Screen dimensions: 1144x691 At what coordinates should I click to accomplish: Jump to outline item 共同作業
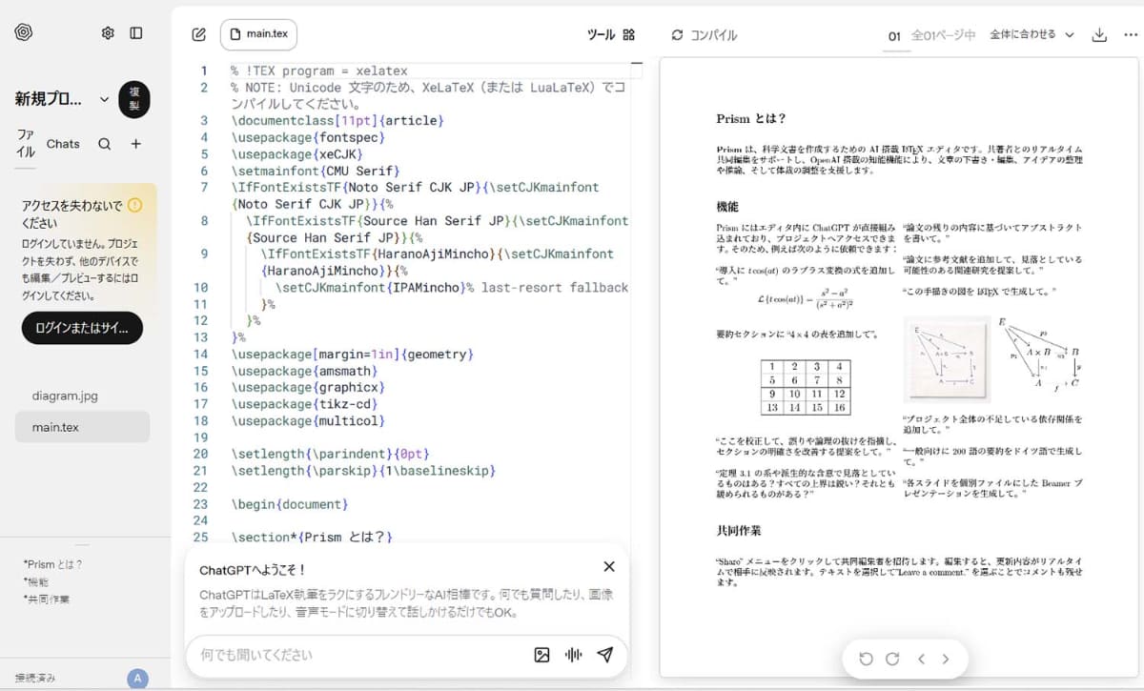(47, 600)
